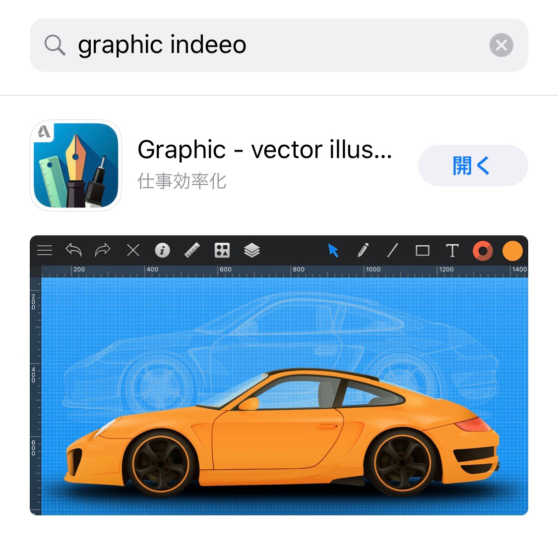Screen dimensions: 558x549
Task: Click the redo arrow icon
Action: (x=103, y=250)
